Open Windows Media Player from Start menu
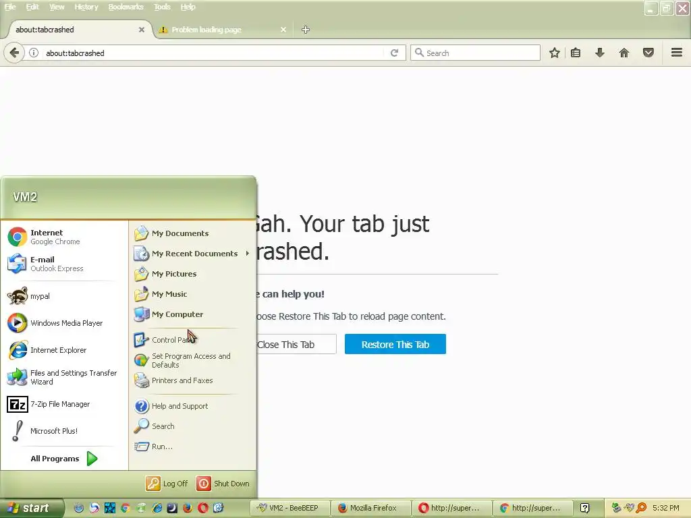This screenshot has width=691, height=518. click(64, 323)
